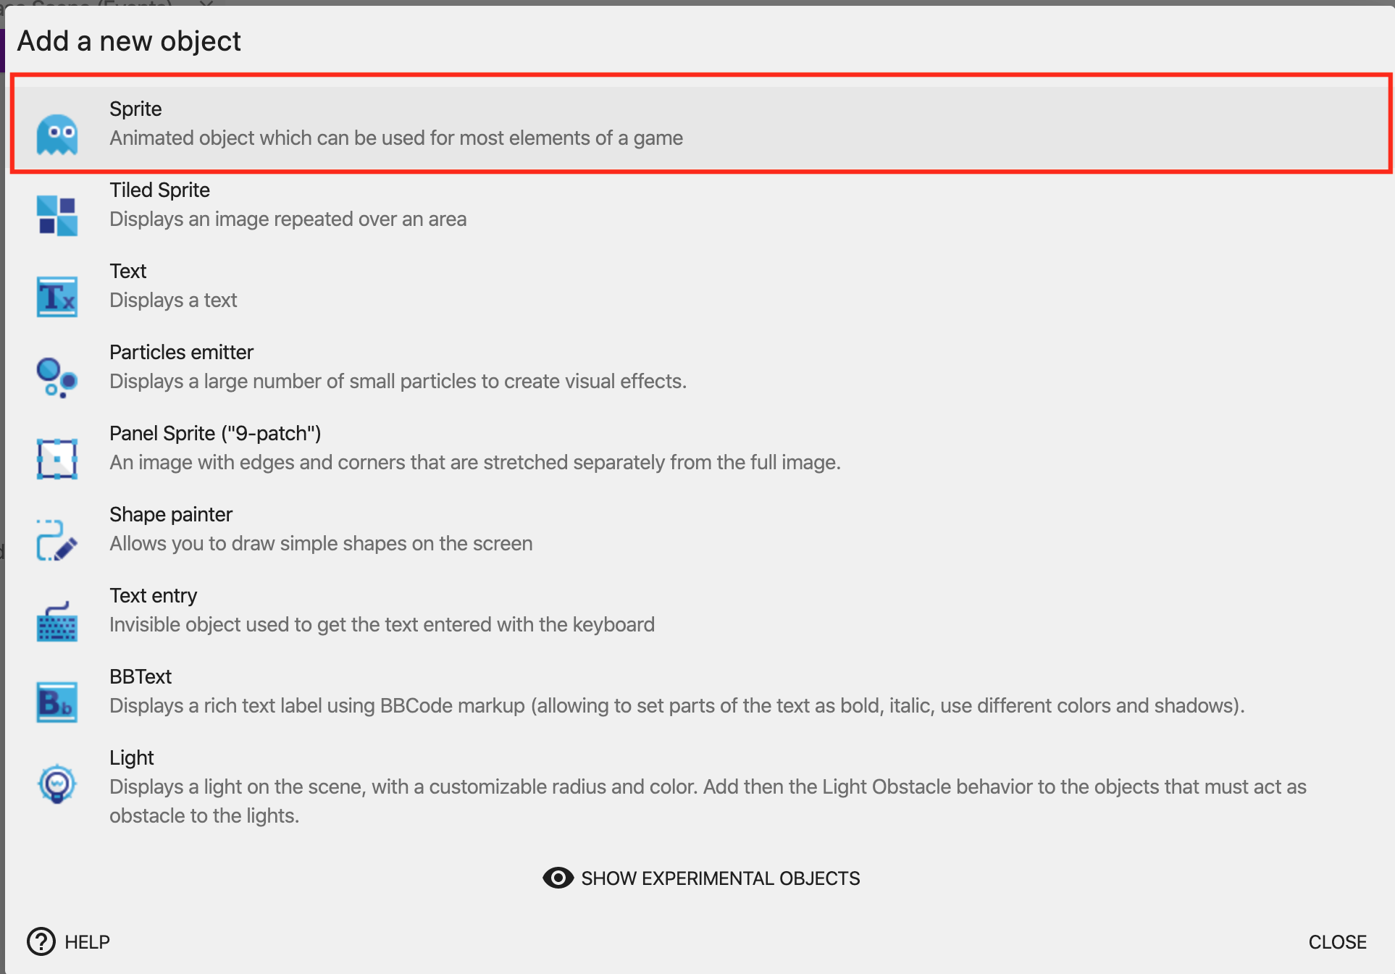This screenshot has width=1395, height=974.
Task: Pick the Shape painter object
Action: tap(171, 515)
